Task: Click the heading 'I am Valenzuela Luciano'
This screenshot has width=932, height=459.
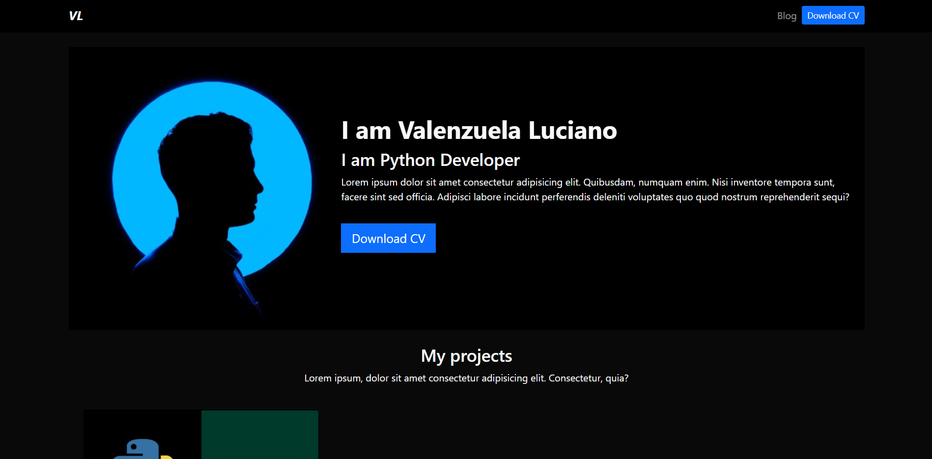Action: pos(479,130)
